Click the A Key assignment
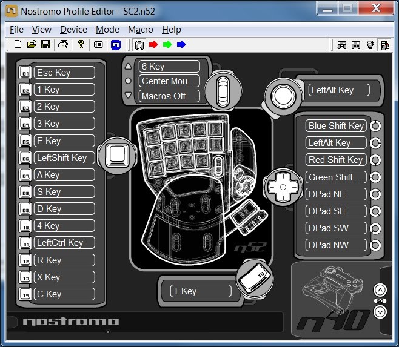The height and width of the screenshot is (347, 399). tap(64, 175)
